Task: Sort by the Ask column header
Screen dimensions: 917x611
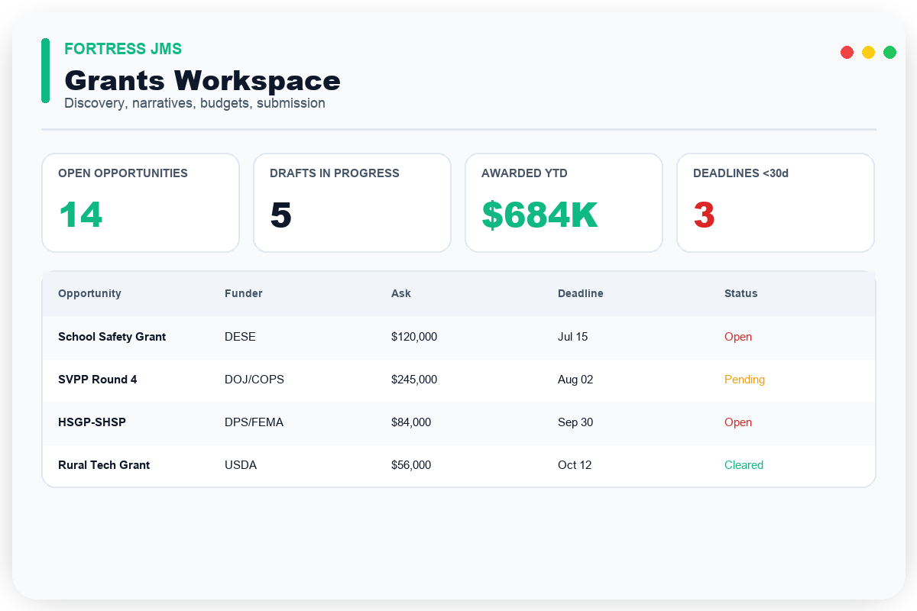Action: pyautogui.click(x=401, y=293)
